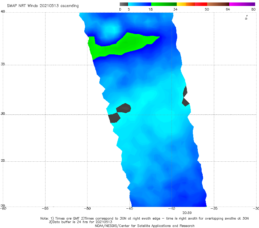The width and height of the screenshot is (259, 228).
Task: Click the gray 0-5 colorbar segment
Action: click(124, 4)
